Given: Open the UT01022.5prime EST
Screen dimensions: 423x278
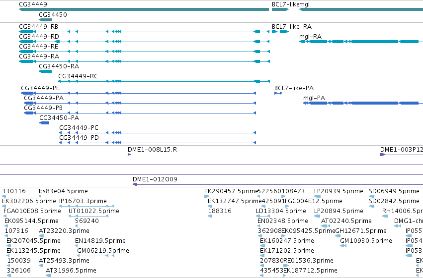Looking at the screenshot, I should [94, 211].
